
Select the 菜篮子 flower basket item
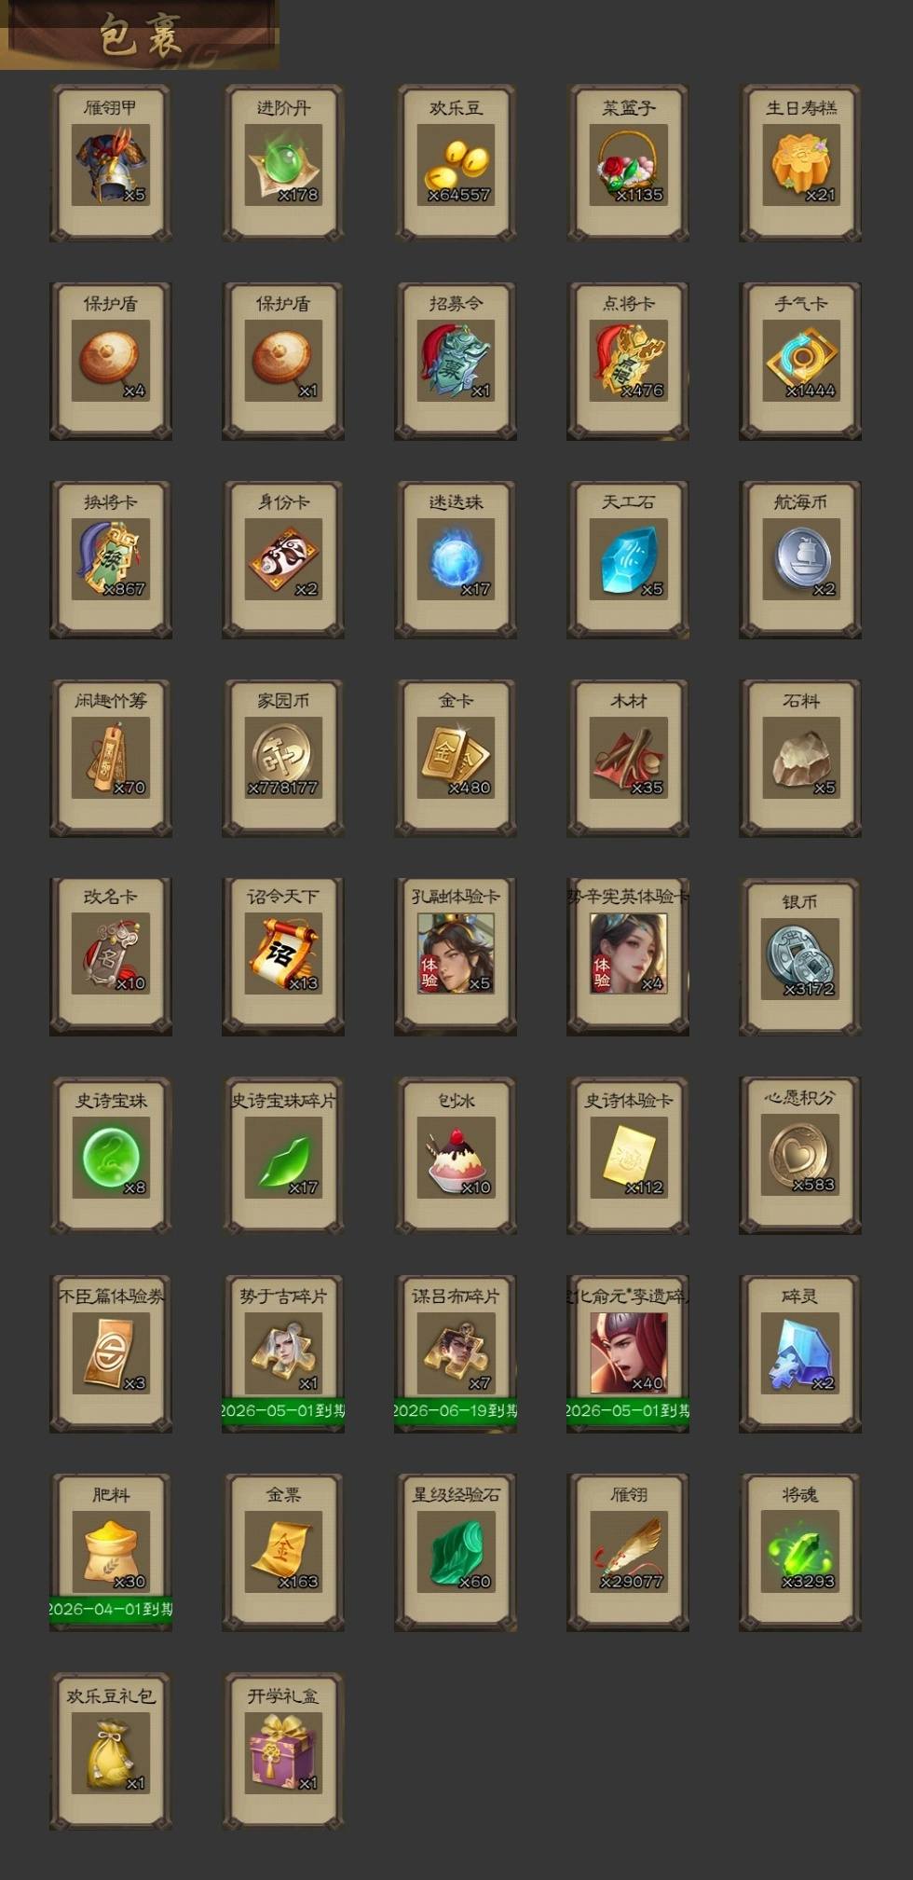click(628, 163)
